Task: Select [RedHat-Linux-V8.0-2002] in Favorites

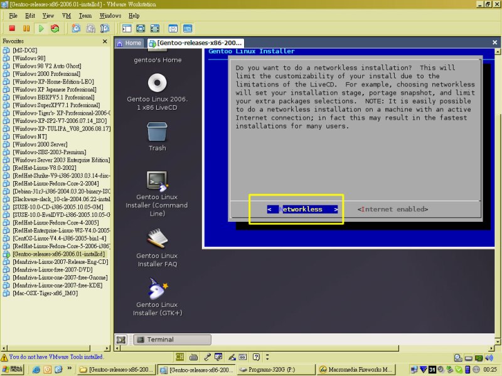Action: click(44, 168)
